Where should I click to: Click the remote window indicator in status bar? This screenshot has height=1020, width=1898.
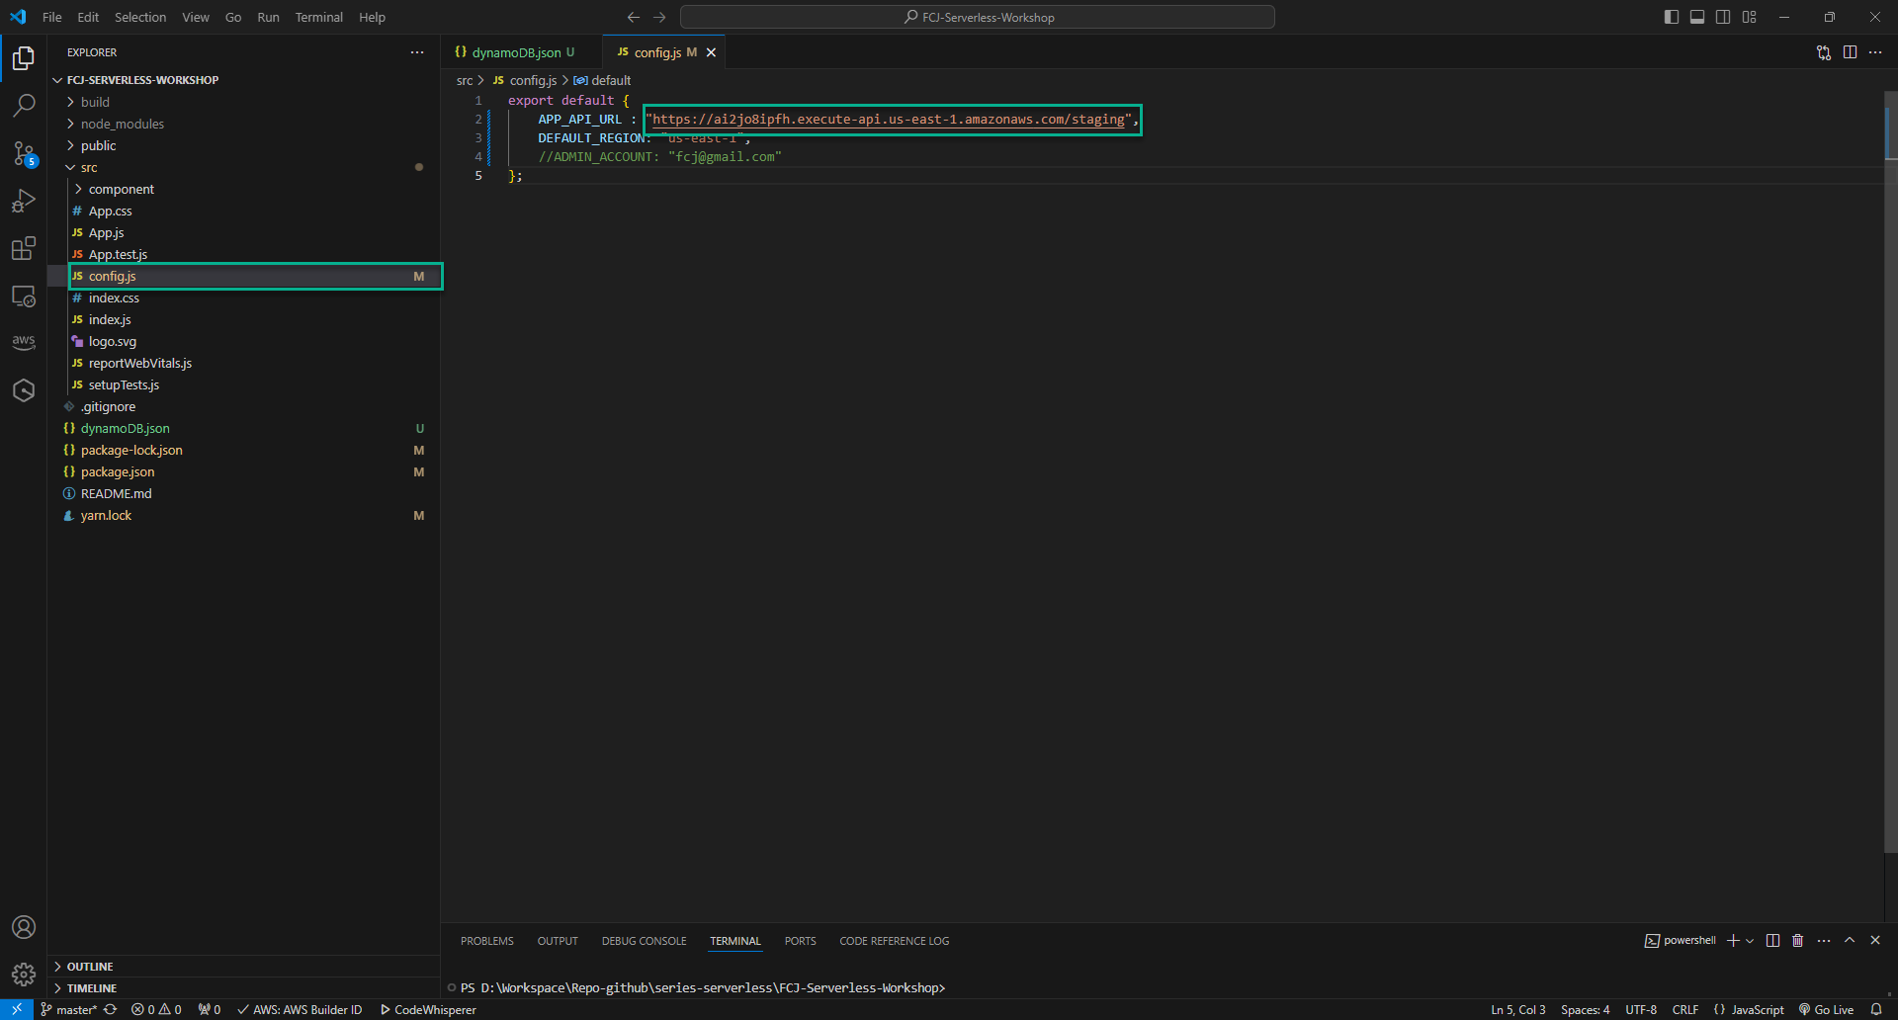coord(17,1009)
